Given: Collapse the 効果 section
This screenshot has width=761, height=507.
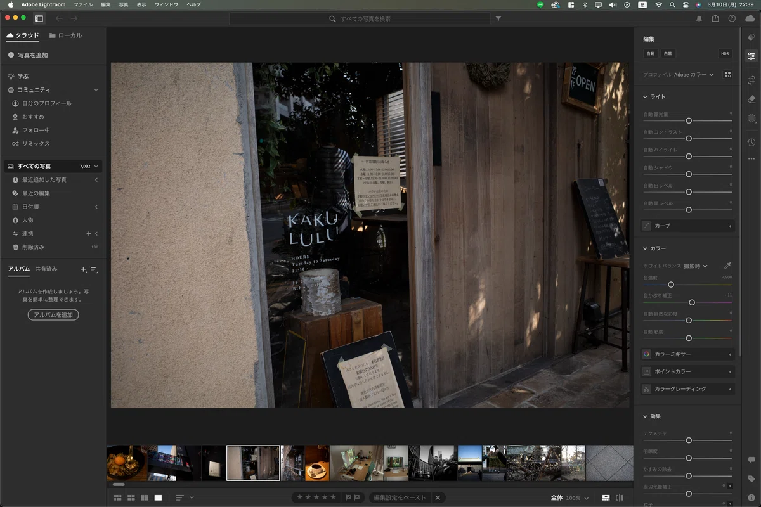Looking at the screenshot, I should (x=645, y=416).
